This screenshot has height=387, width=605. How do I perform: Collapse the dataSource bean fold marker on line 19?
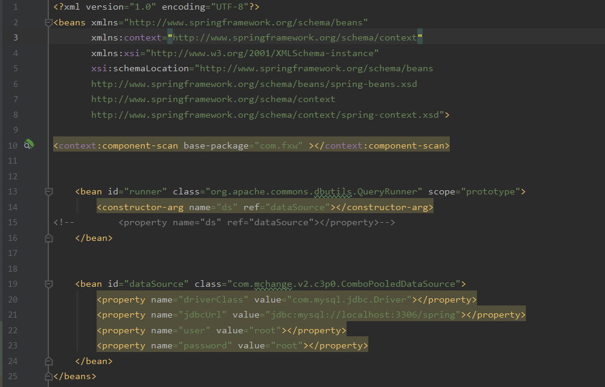(x=49, y=284)
